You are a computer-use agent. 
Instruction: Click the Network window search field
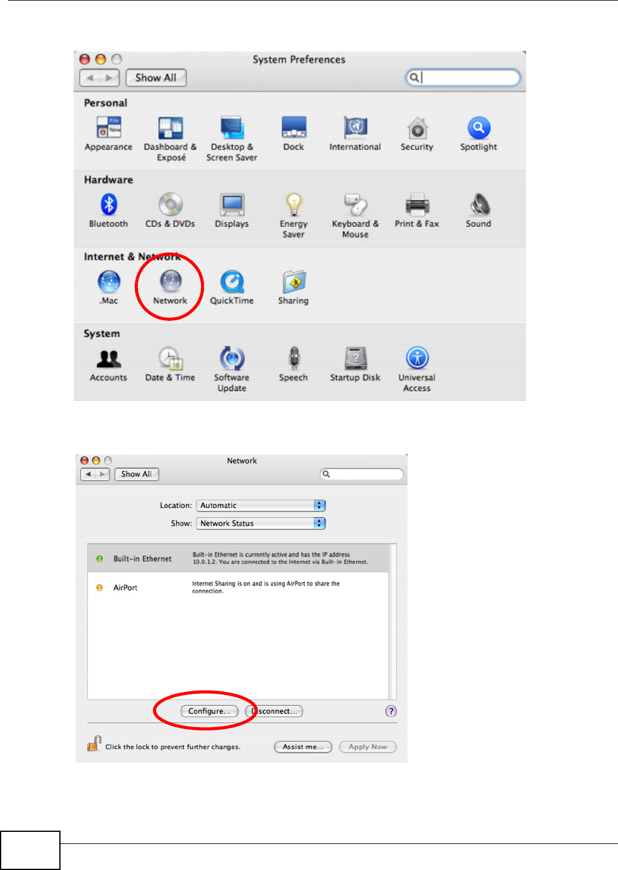pos(362,474)
